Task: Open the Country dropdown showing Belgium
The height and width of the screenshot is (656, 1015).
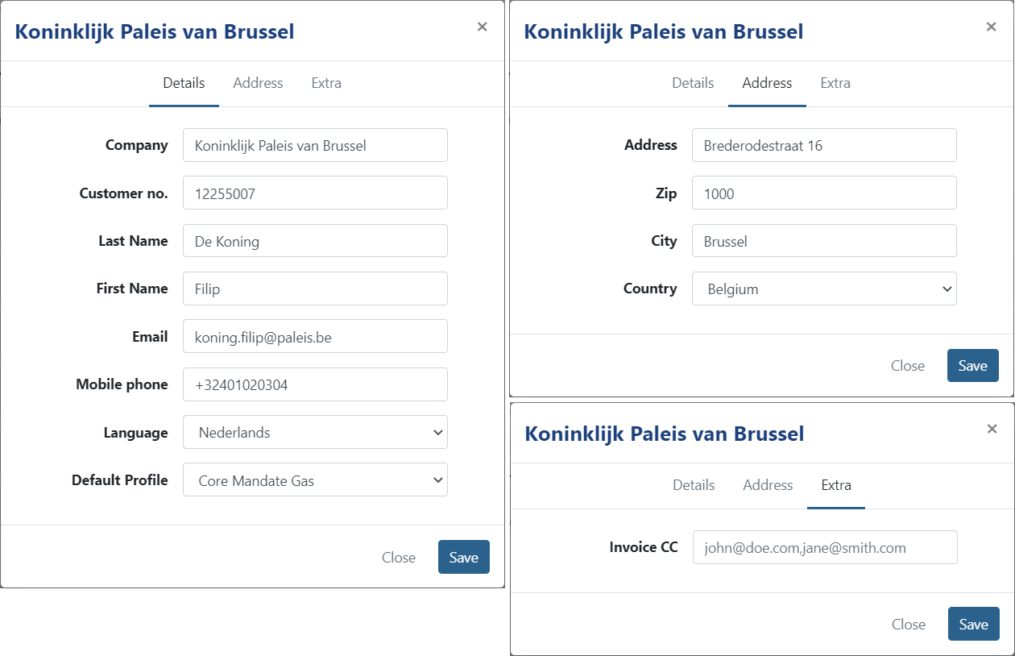Action: click(x=823, y=289)
